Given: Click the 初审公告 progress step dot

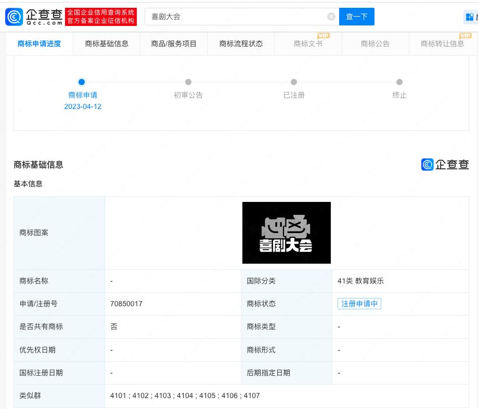Looking at the screenshot, I should [x=188, y=82].
